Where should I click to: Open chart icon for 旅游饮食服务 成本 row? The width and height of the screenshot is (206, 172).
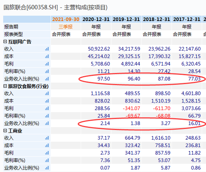(x=47, y=101)
